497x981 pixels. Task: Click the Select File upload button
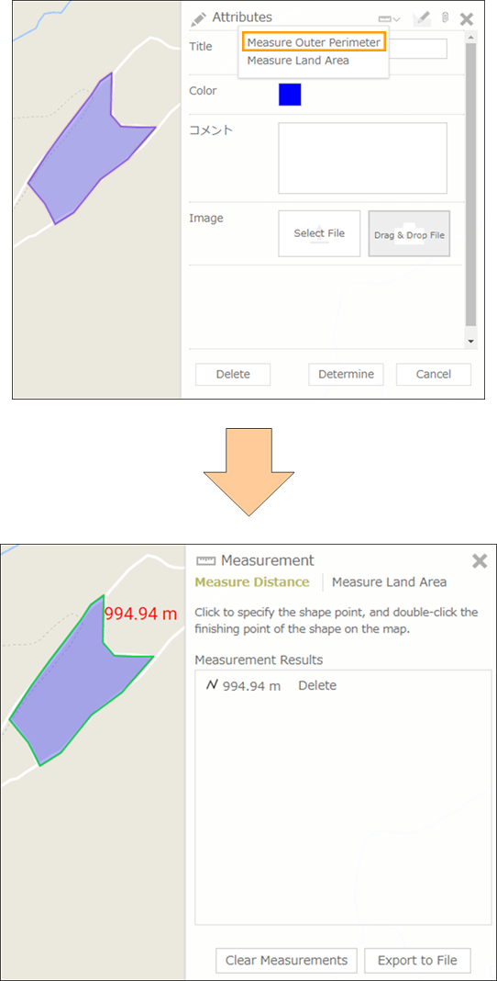pyautogui.click(x=319, y=233)
